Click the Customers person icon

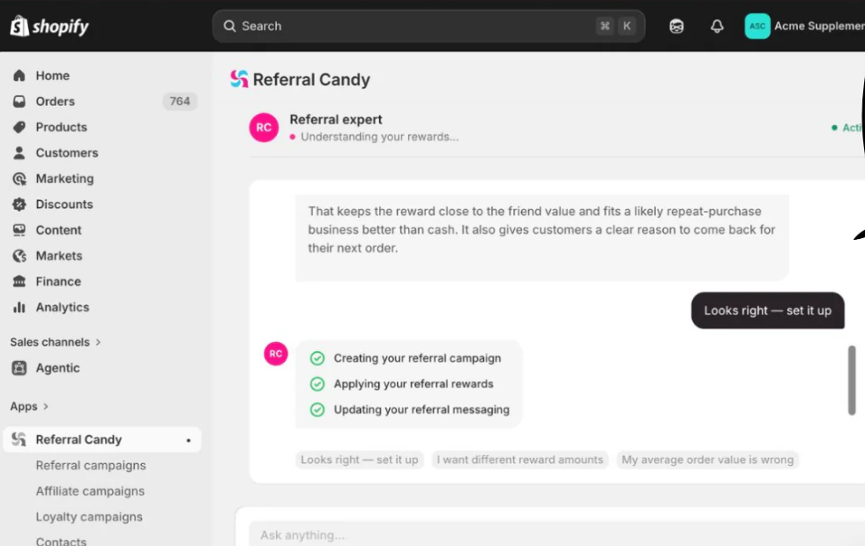(x=19, y=153)
